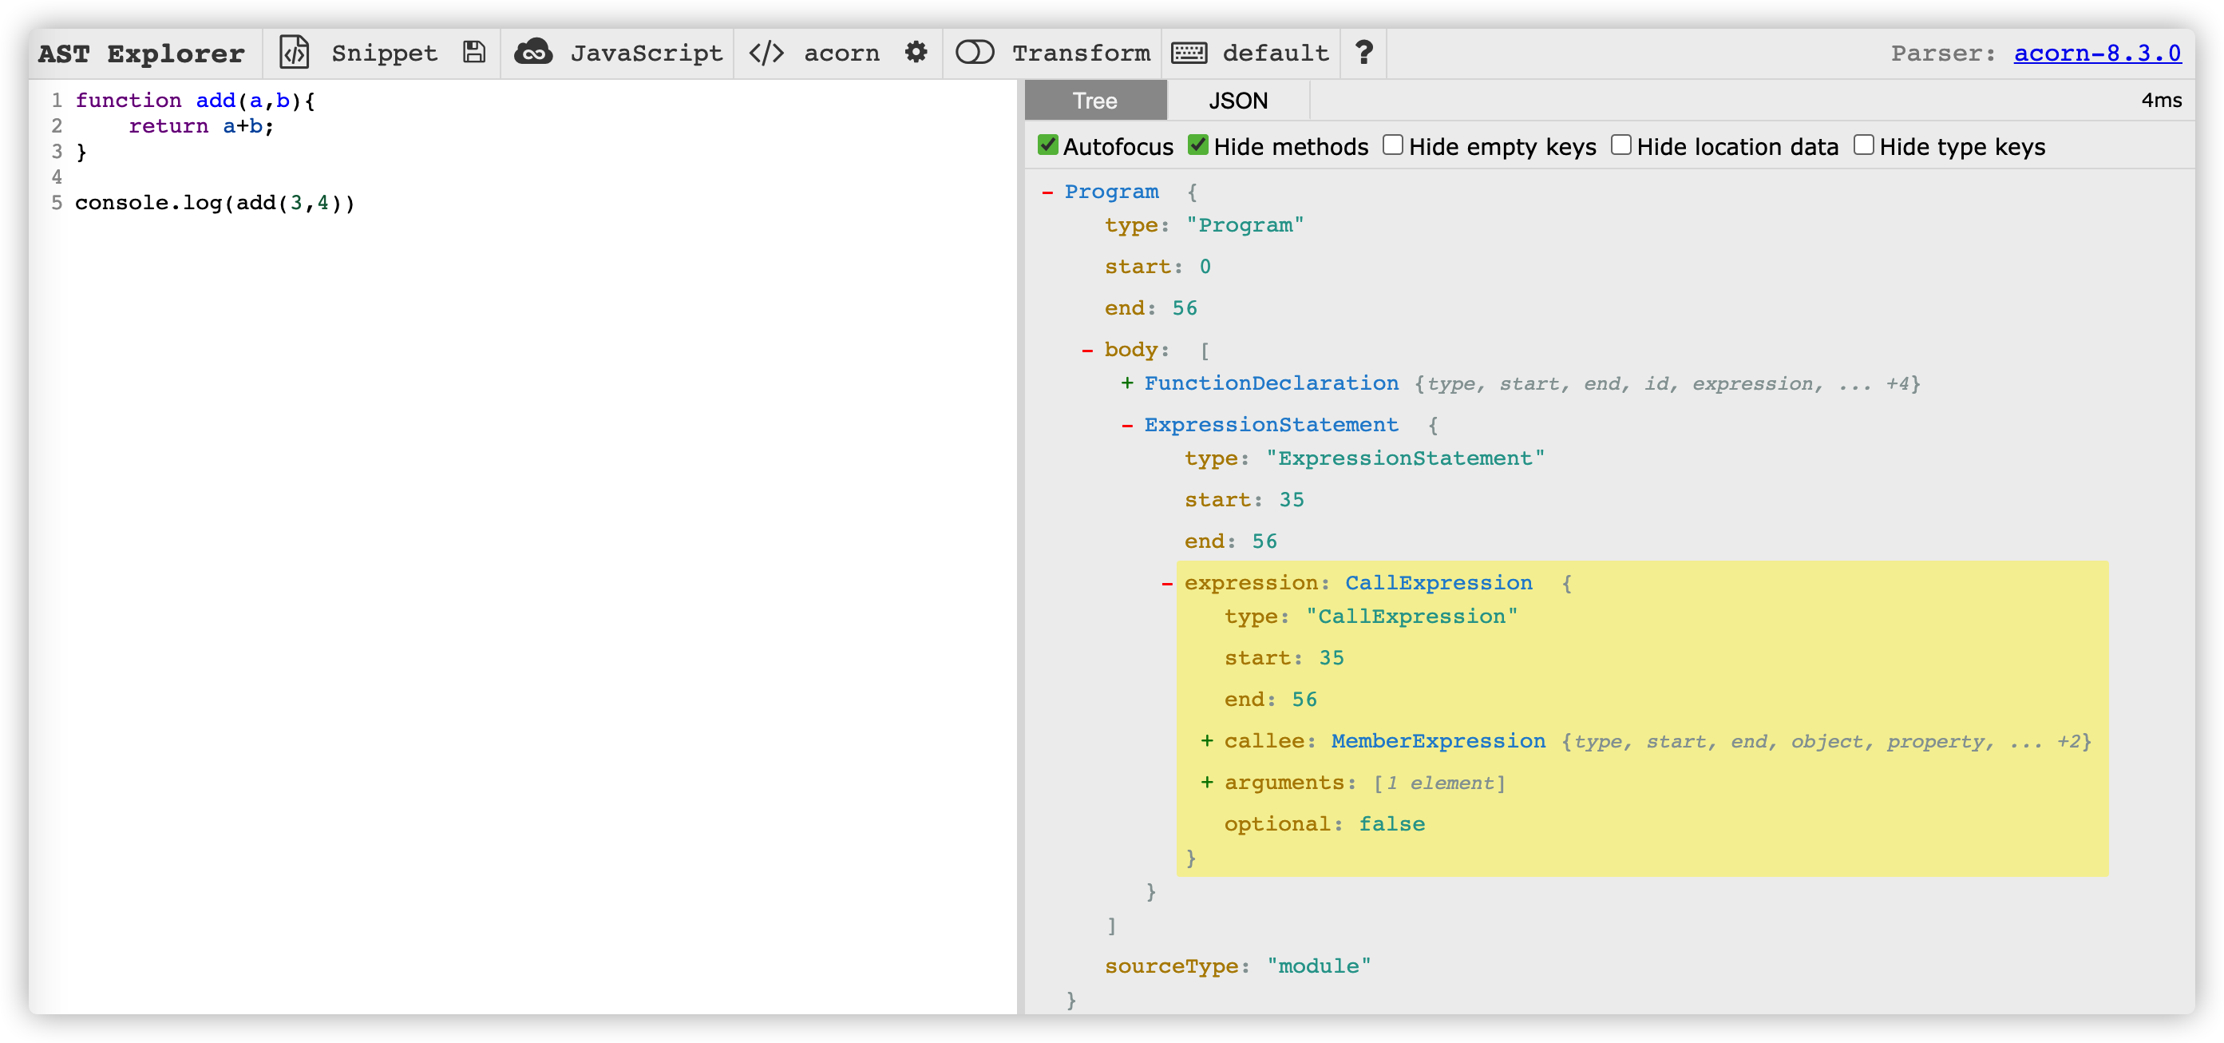Open the acorn-8.3.0 parser link

point(2097,53)
